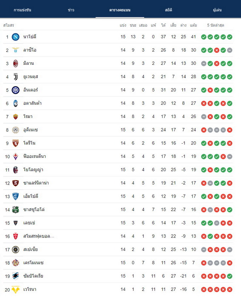The height and width of the screenshot is (297, 241).
Task: Click the AS Roma crest
Action: coord(15,117)
